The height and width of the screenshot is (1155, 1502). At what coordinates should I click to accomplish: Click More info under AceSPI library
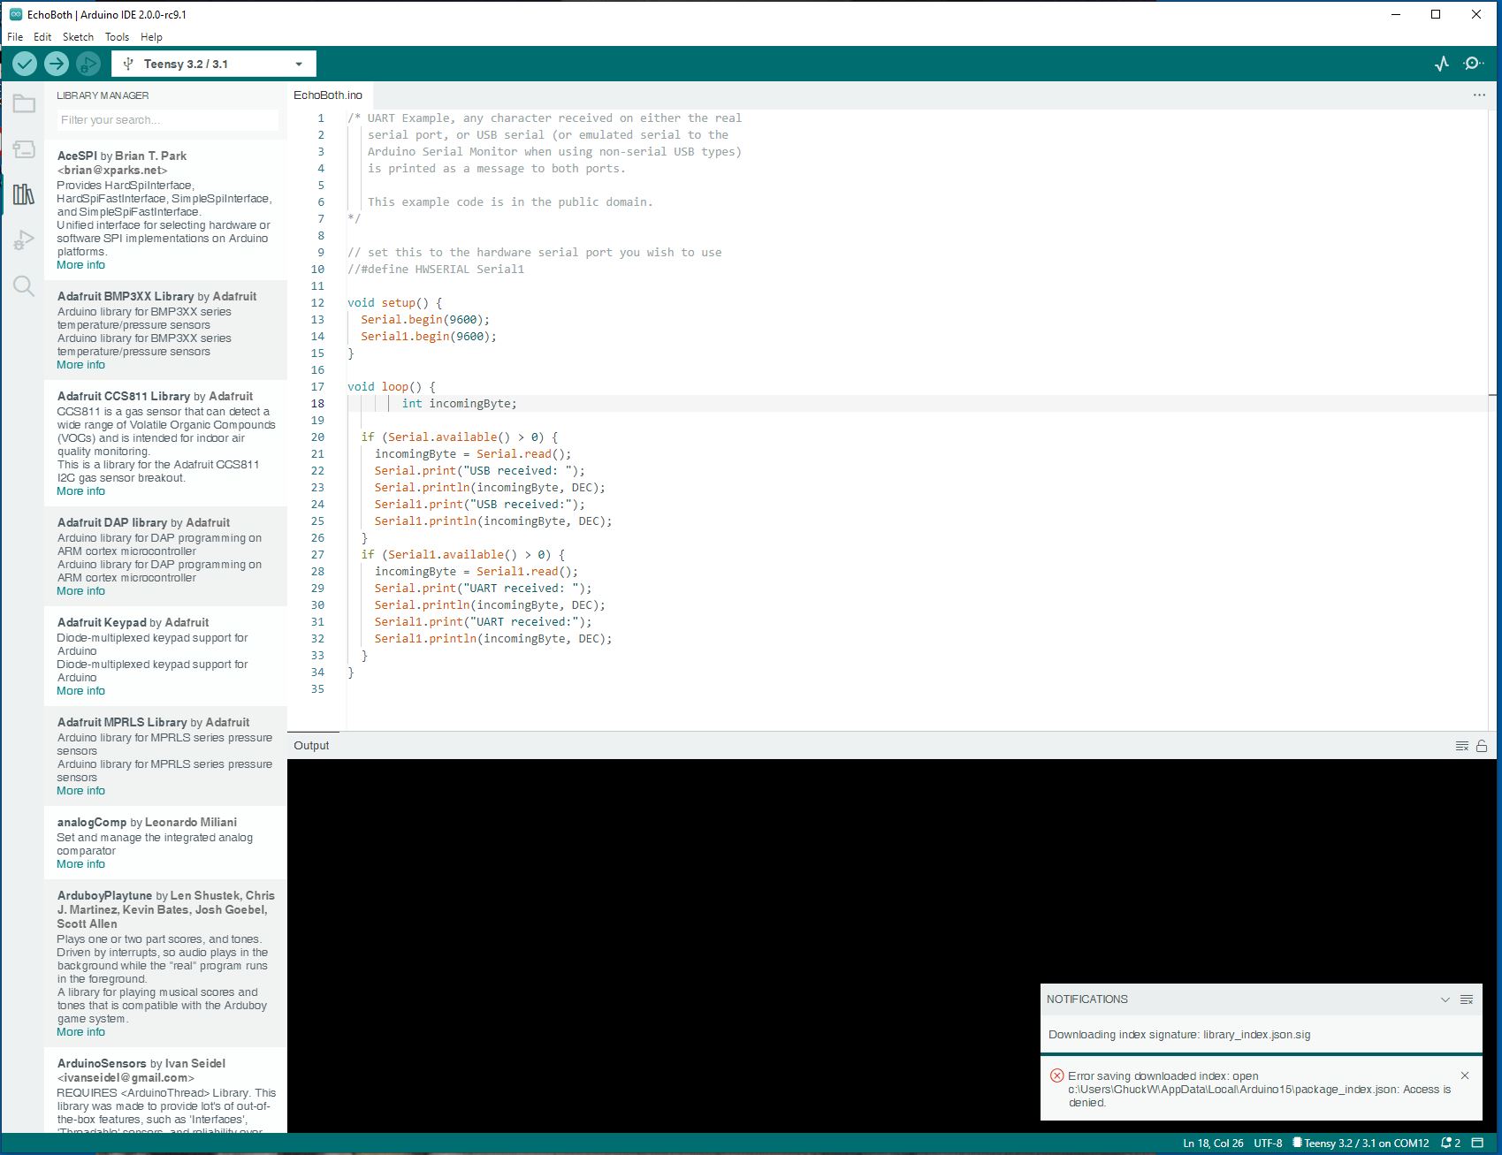click(x=80, y=264)
